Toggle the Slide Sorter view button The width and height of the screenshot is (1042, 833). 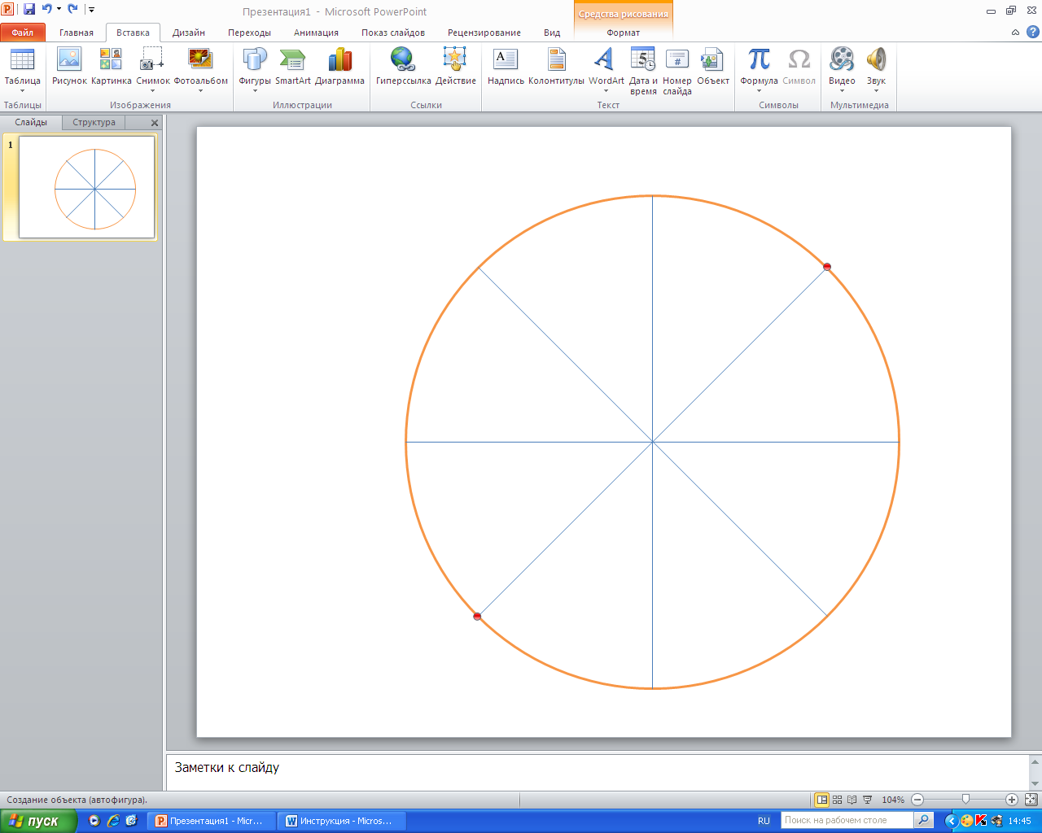click(837, 800)
